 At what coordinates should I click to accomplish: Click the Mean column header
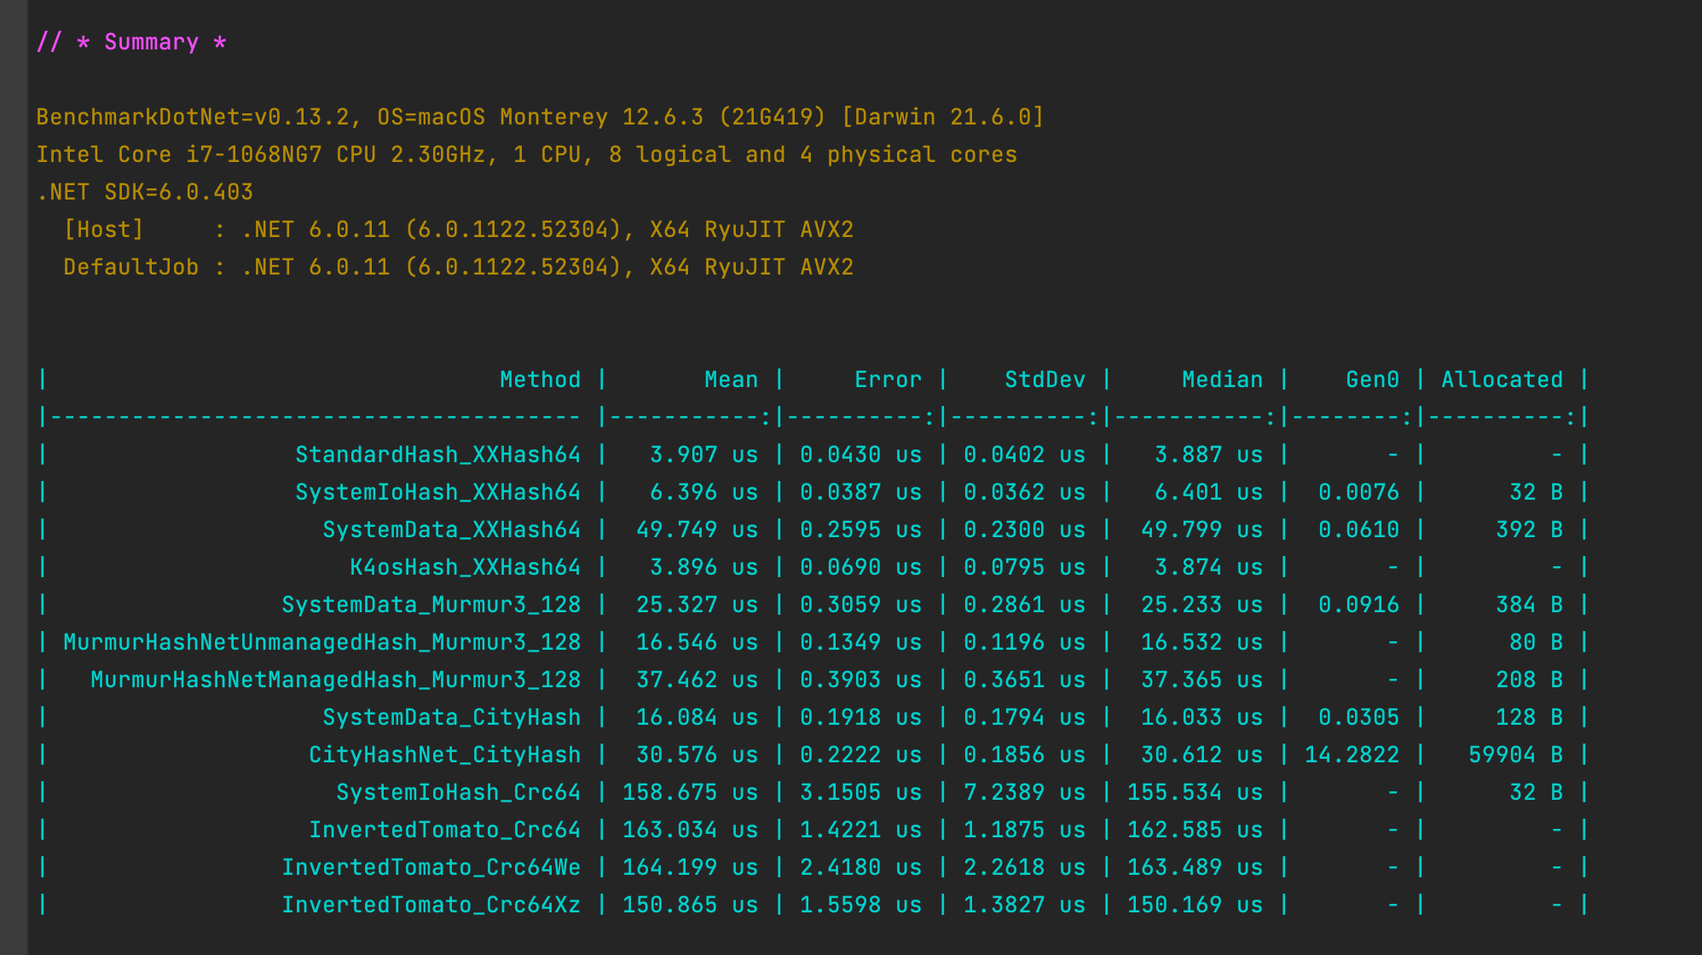[x=731, y=380]
